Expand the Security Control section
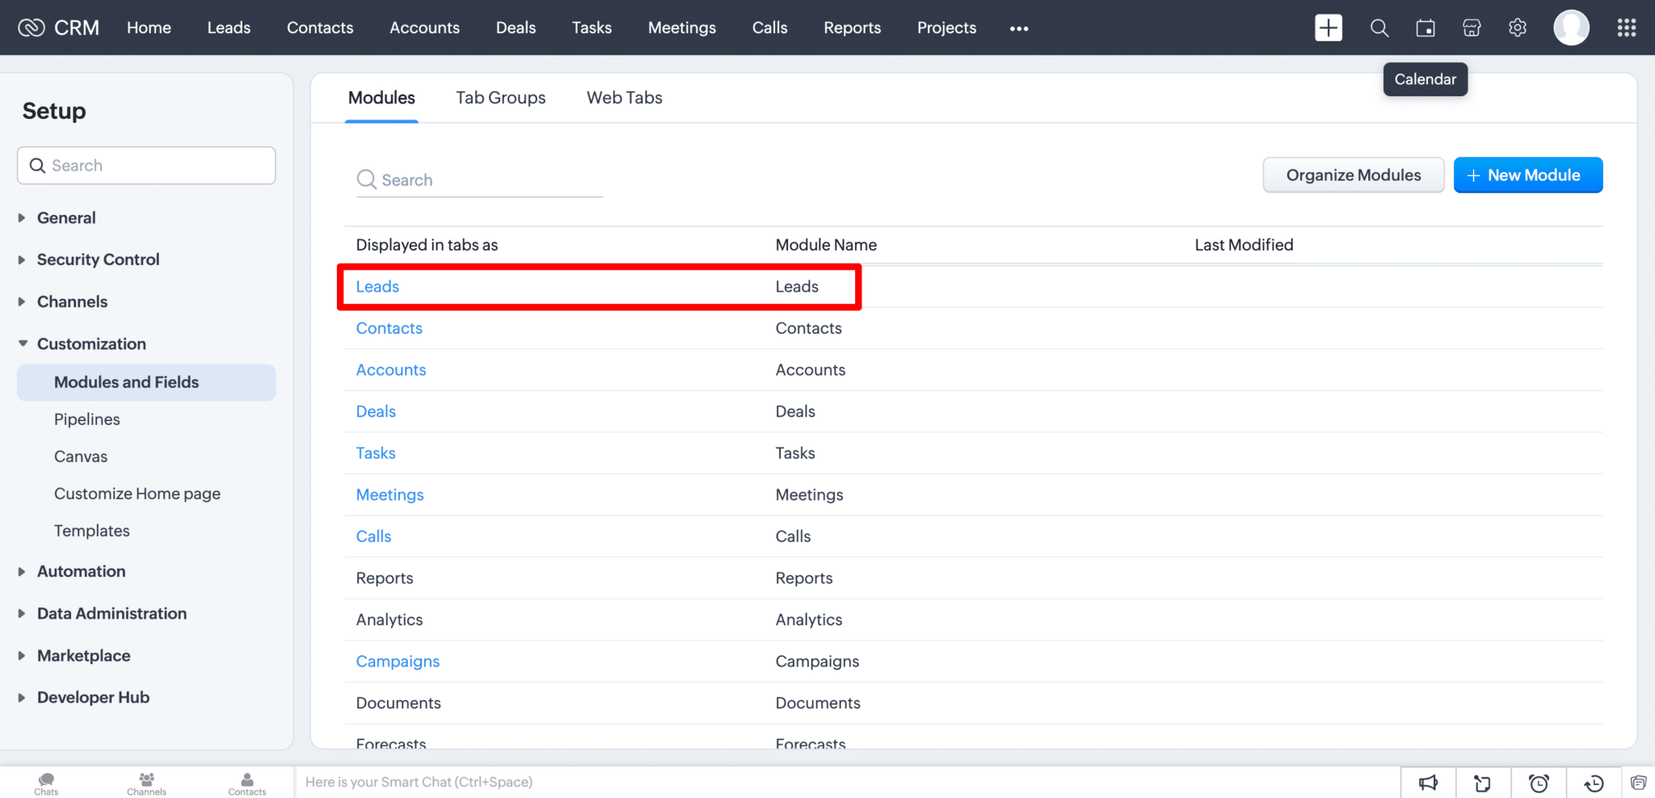The height and width of the screenshot is (798, 1655). pos(22,260)
